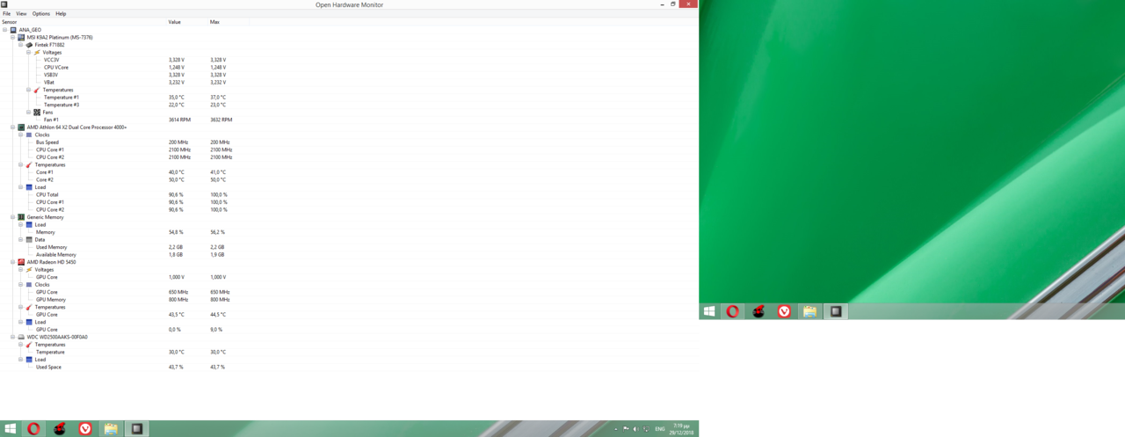Select the Temperature #1 row
1125x437 pixels.
62,97
